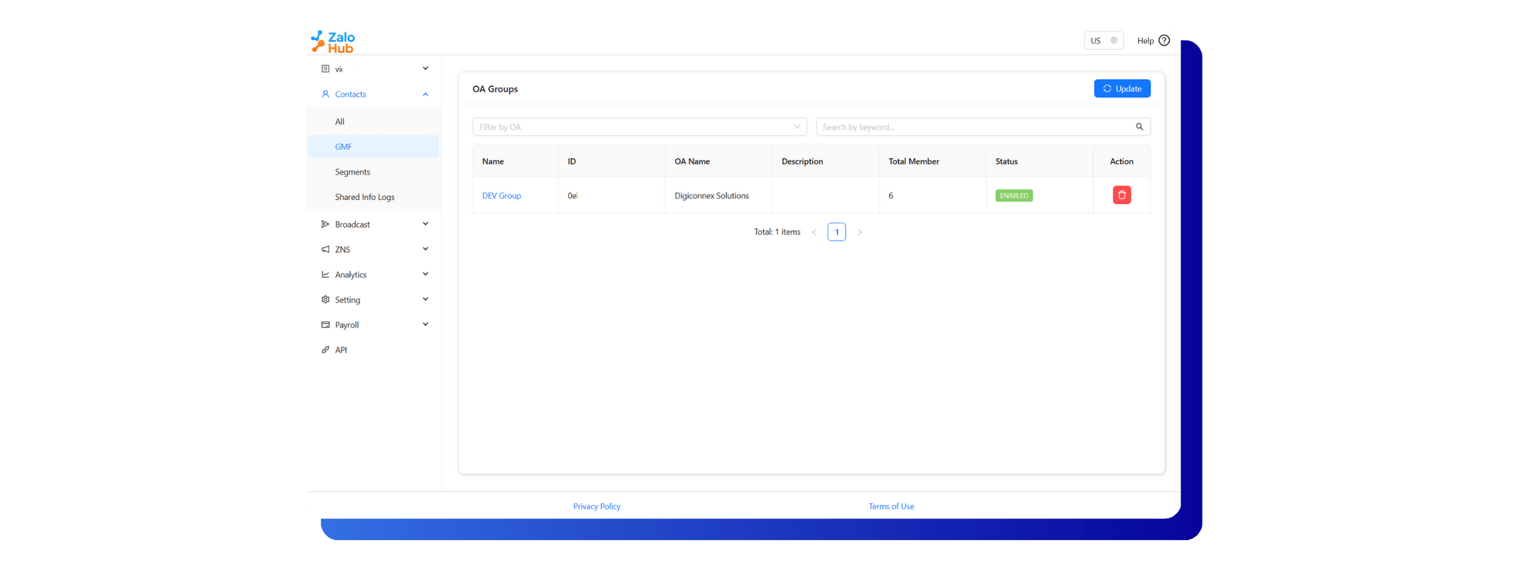Screen dimensions: 1516x577
Task: Open the Filter by OA dropdown
Action: pos(639,127)
